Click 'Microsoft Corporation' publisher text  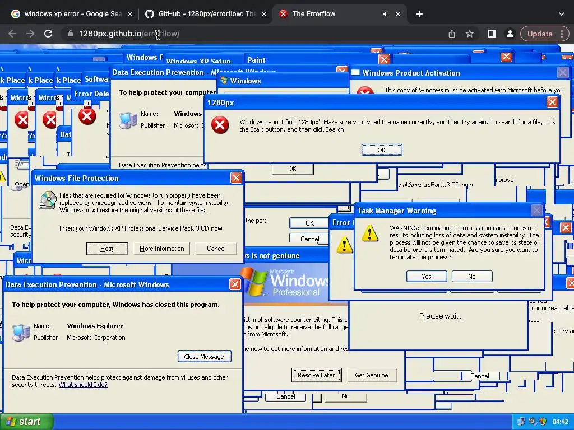(x=96, y=338)
